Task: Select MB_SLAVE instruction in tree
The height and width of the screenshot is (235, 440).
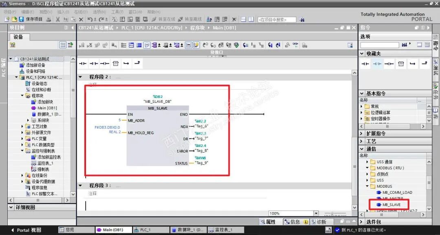Action: click(x=389, y=205)
